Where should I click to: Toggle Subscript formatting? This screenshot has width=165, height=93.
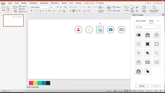(46, 11)
